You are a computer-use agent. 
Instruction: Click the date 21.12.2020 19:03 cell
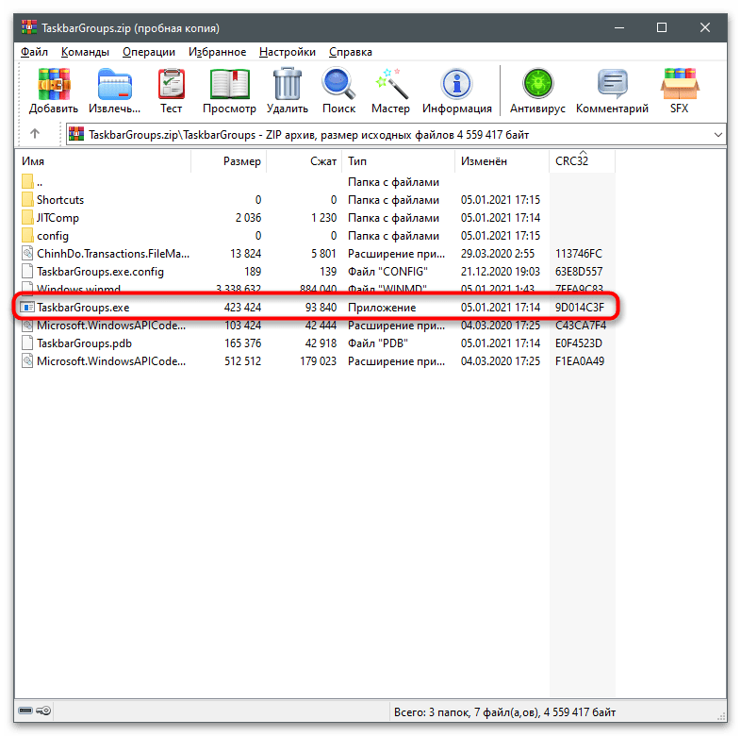coord(501,272)
